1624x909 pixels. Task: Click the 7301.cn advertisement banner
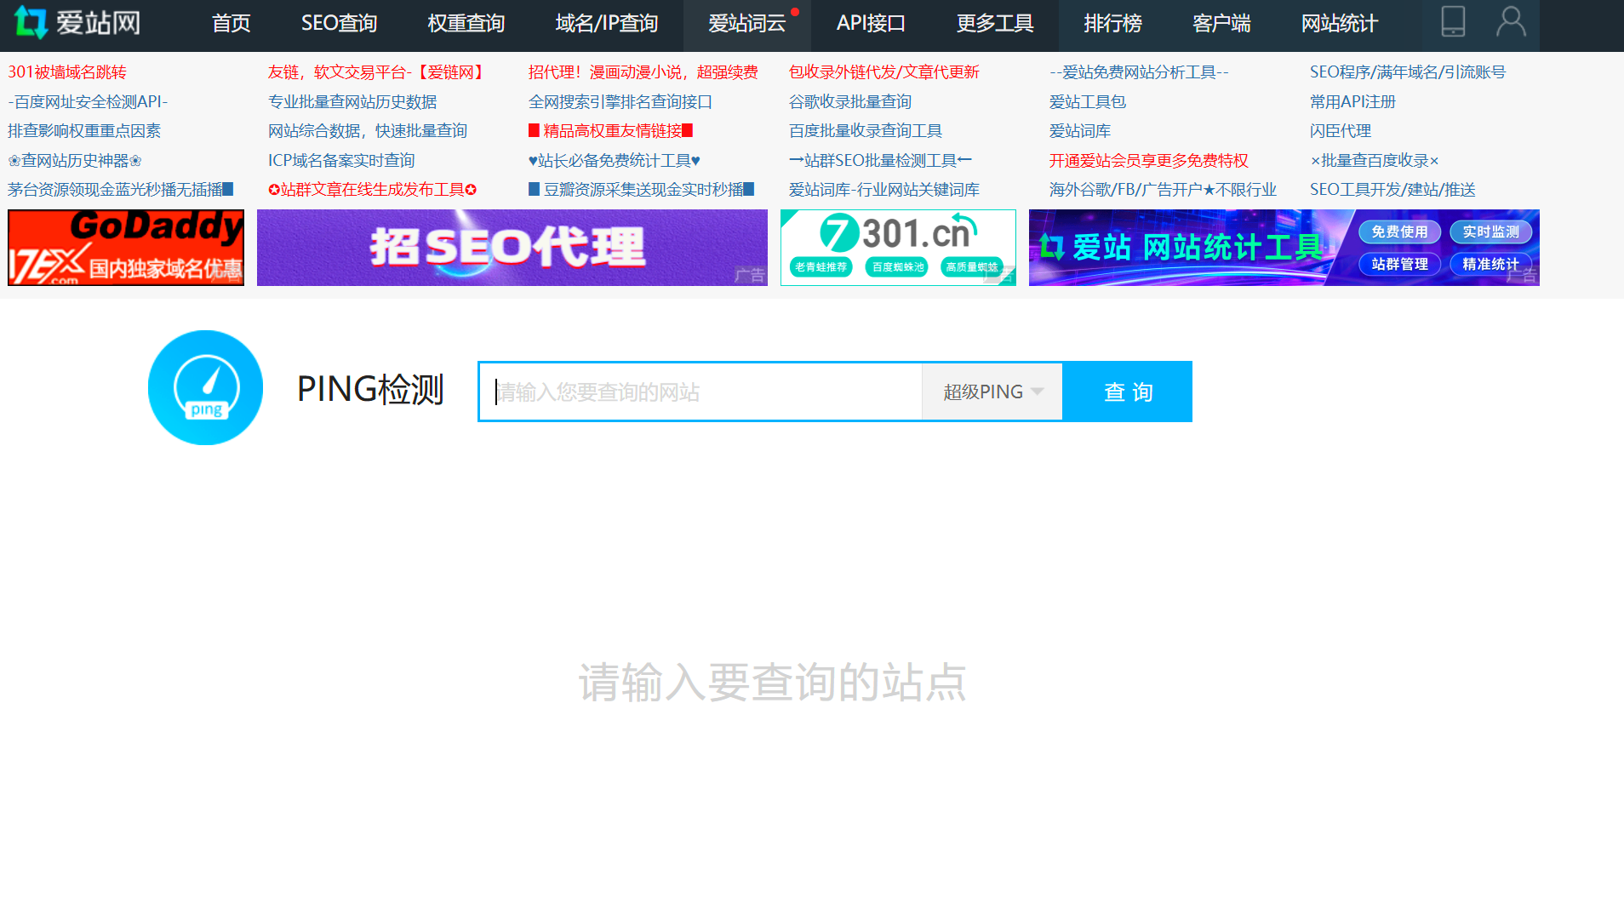coord(898,248)
